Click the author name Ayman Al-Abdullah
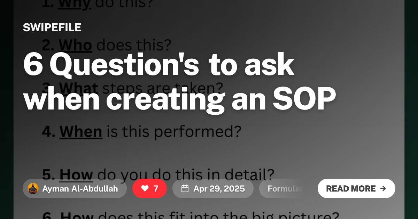Image resolution: width=418 pixels, height=219 pixels. [80, 188]
